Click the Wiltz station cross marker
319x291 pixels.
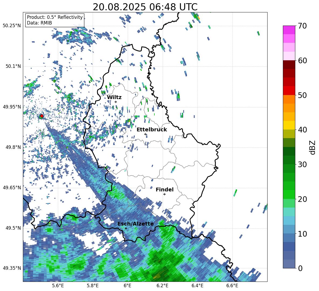(116, 102)
